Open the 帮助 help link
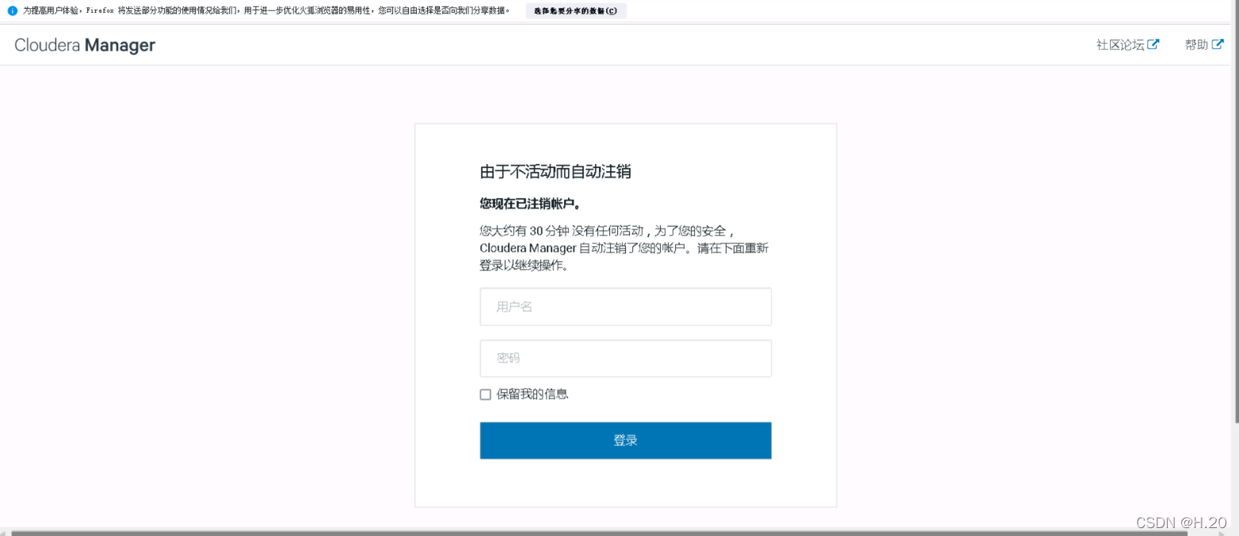1239x536 pixels. [x=1196, y=44]
